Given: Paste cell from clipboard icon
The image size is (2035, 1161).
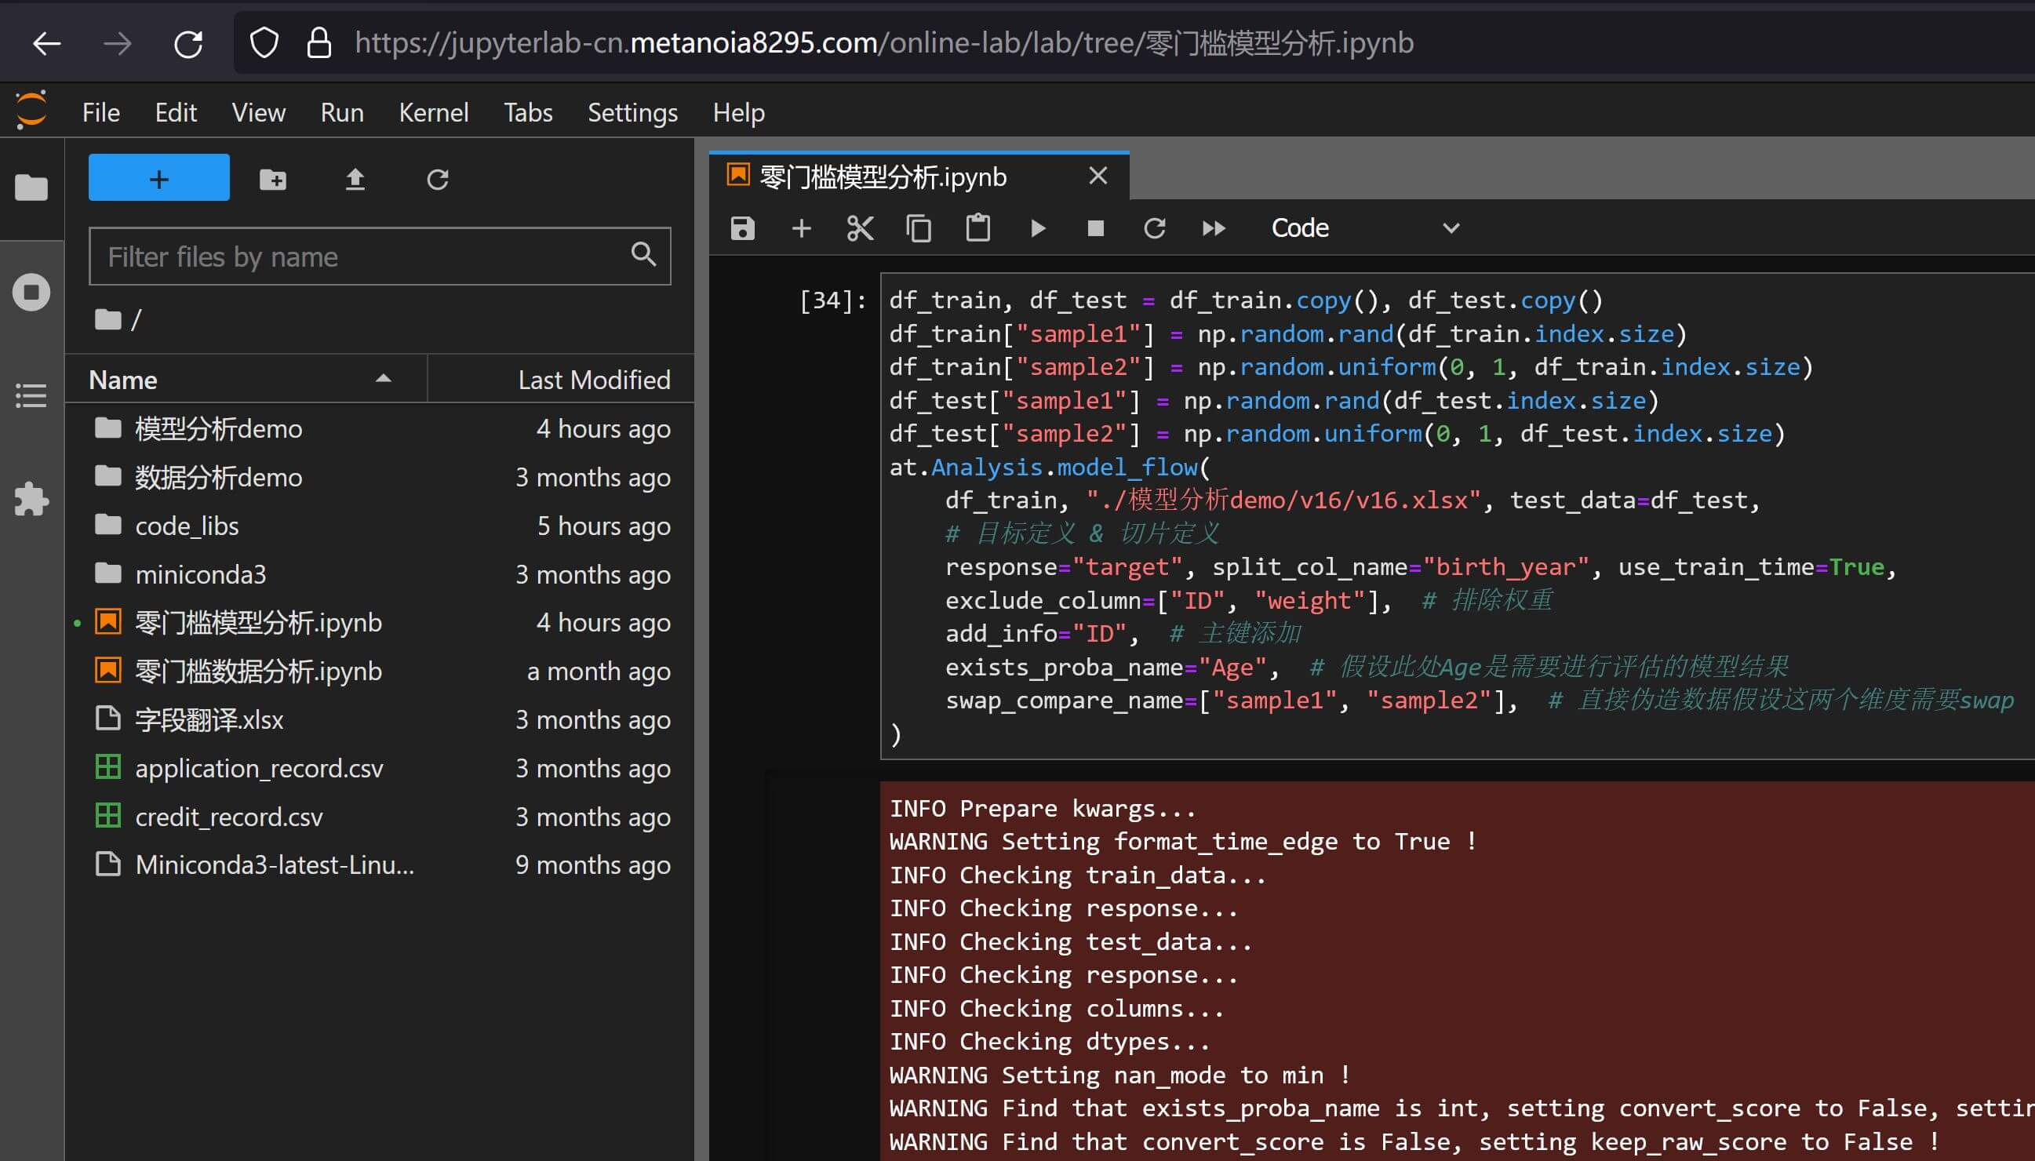Looking at the screenshot, I should point(977,229).
